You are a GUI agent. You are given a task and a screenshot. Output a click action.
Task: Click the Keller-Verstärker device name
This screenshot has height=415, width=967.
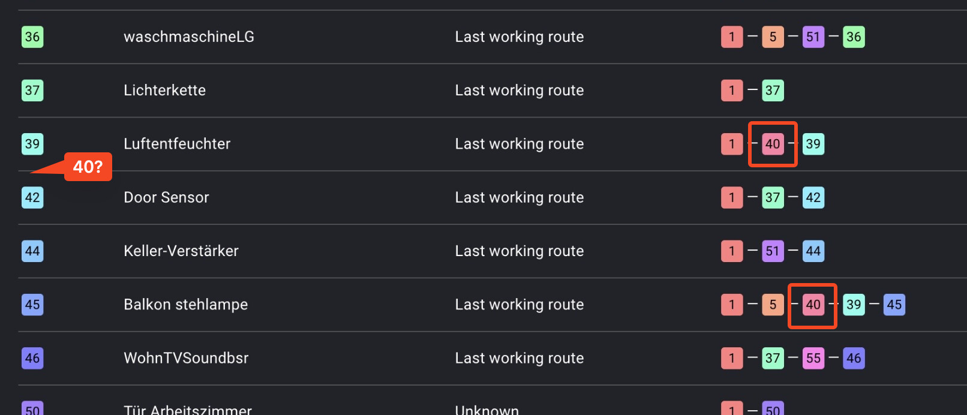181,251
